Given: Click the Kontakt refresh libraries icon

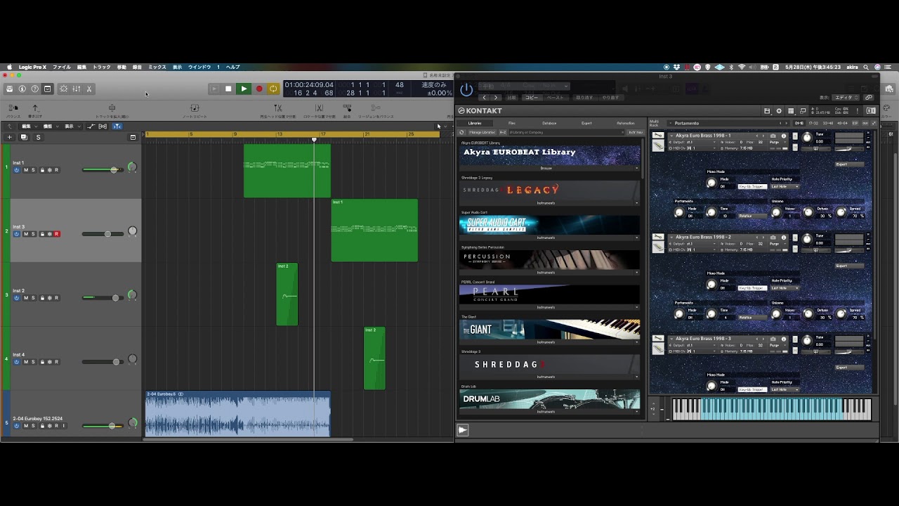Looking at the screenshot, I should click(462, 132).
